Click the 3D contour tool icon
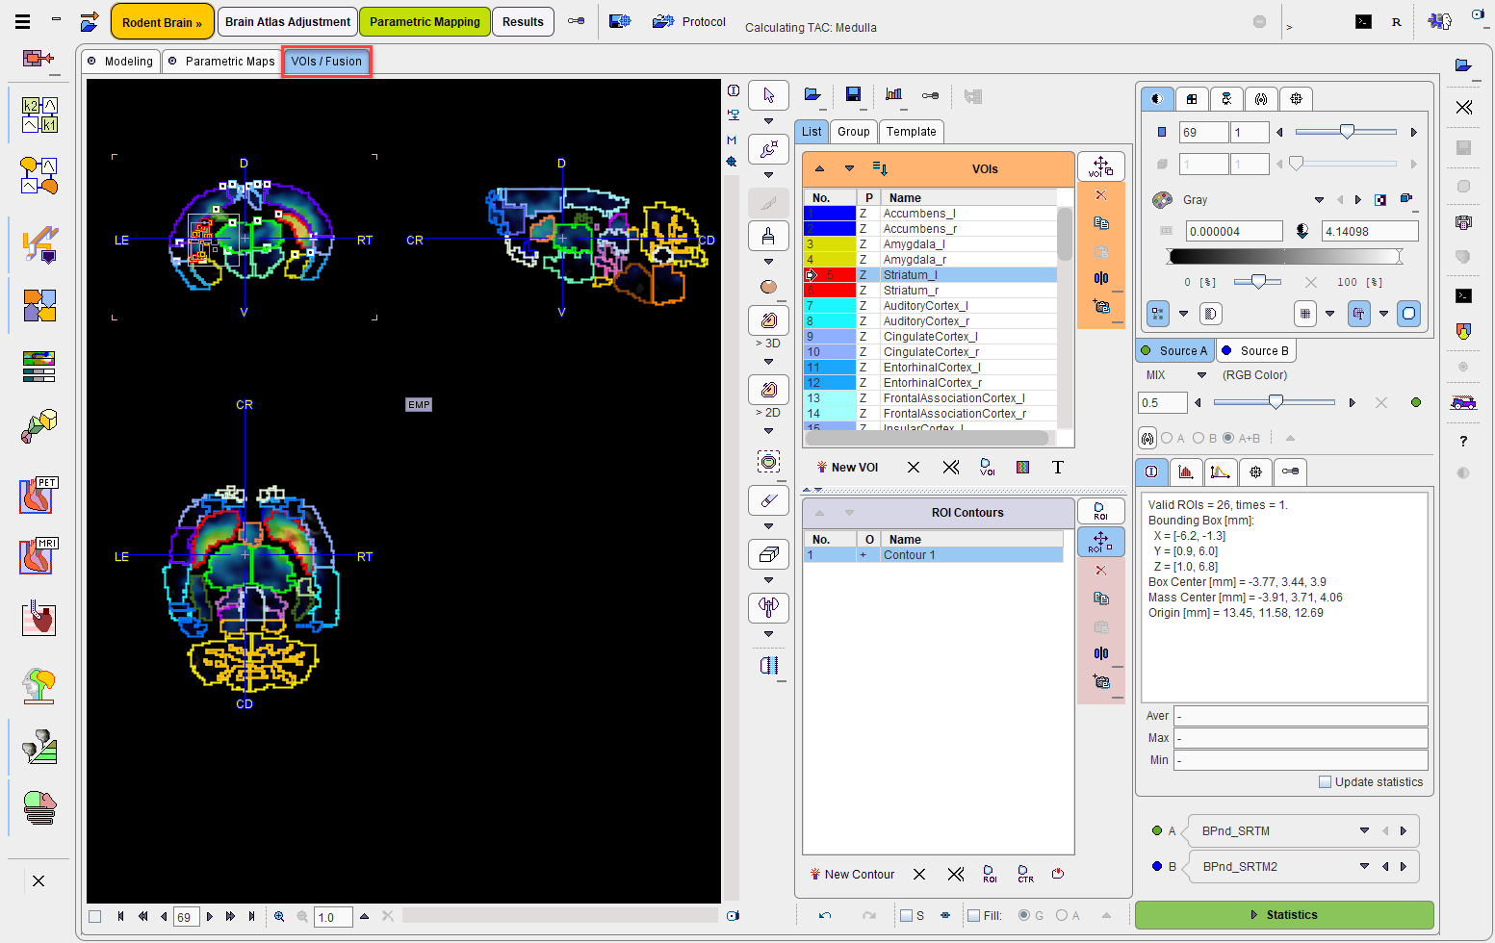The width and height of the screenshot is (1495, 943). click(768, 320)
